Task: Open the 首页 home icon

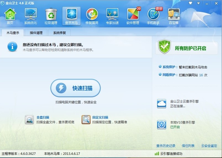Action: click(10, 16)
